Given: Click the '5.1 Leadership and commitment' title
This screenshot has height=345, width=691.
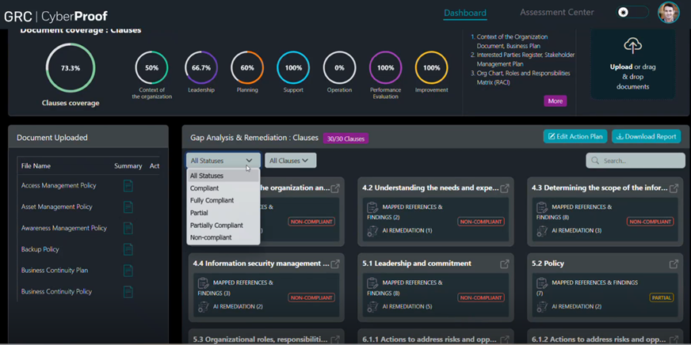Looking at the screenshot, I should (417, 263).
